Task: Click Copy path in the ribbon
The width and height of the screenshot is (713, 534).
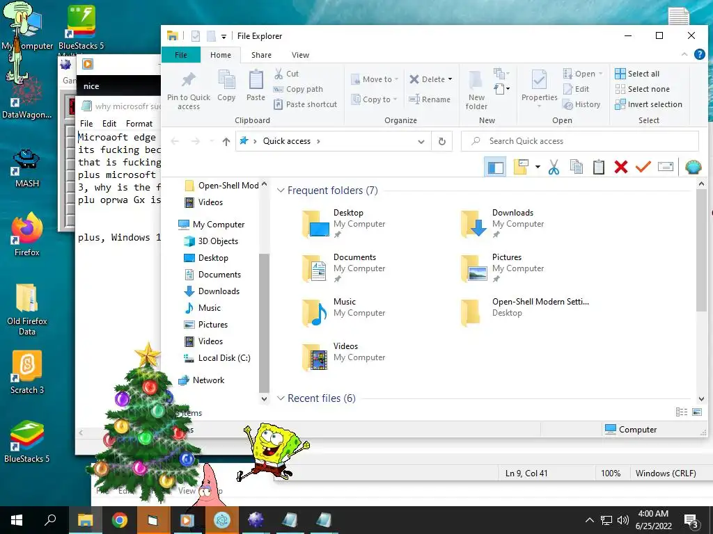Action: (298, 89)
